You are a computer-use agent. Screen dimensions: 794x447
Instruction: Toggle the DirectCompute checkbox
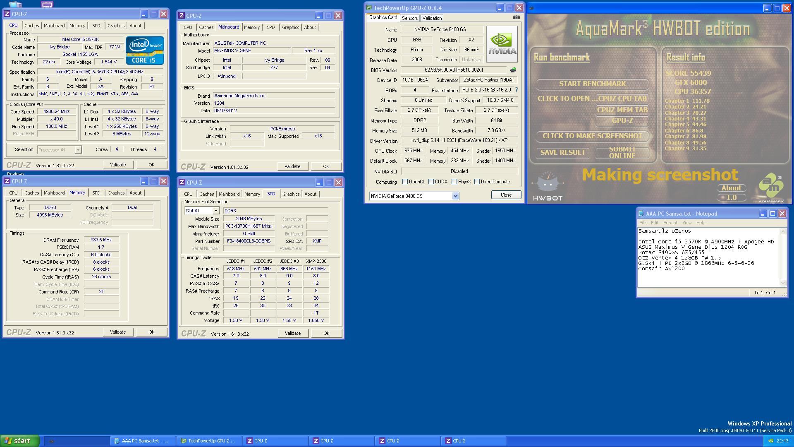coord(477,182)
